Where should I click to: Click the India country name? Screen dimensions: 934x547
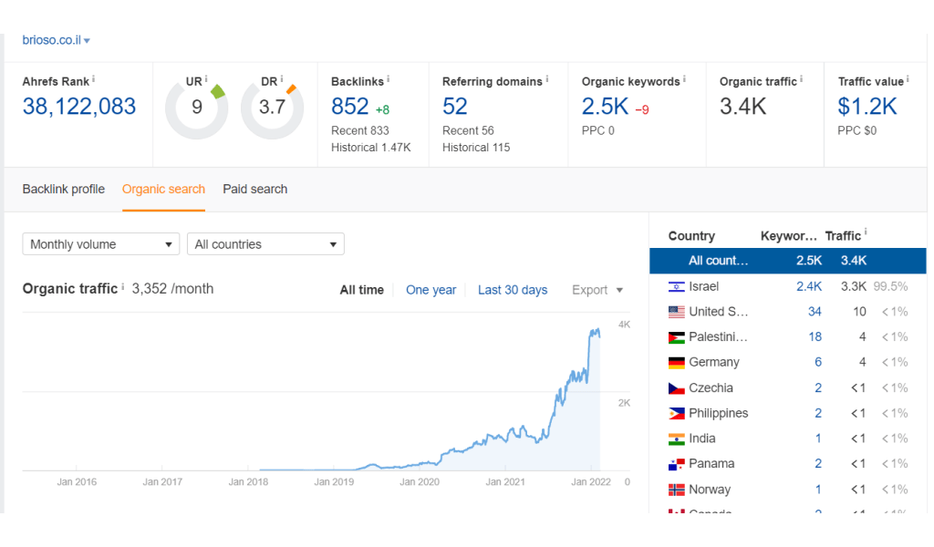(701, 439)
